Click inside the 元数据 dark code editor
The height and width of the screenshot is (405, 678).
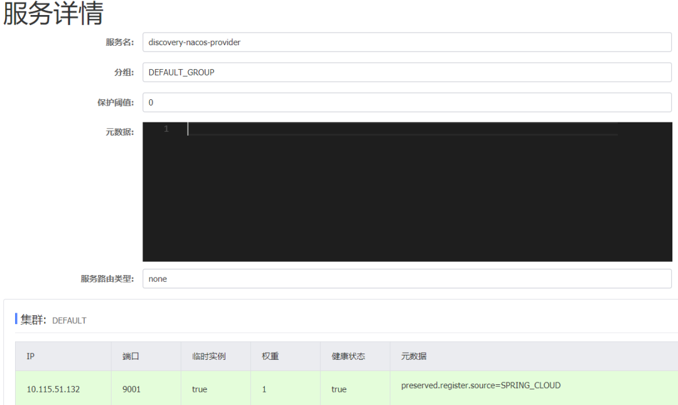click(407, 192)
